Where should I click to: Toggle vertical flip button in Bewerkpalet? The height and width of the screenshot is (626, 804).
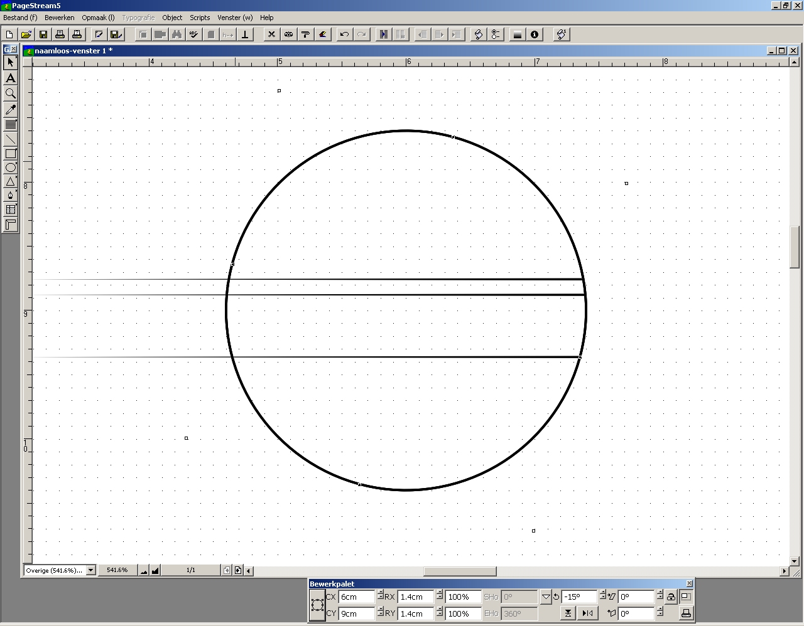[x=568, y=613]
